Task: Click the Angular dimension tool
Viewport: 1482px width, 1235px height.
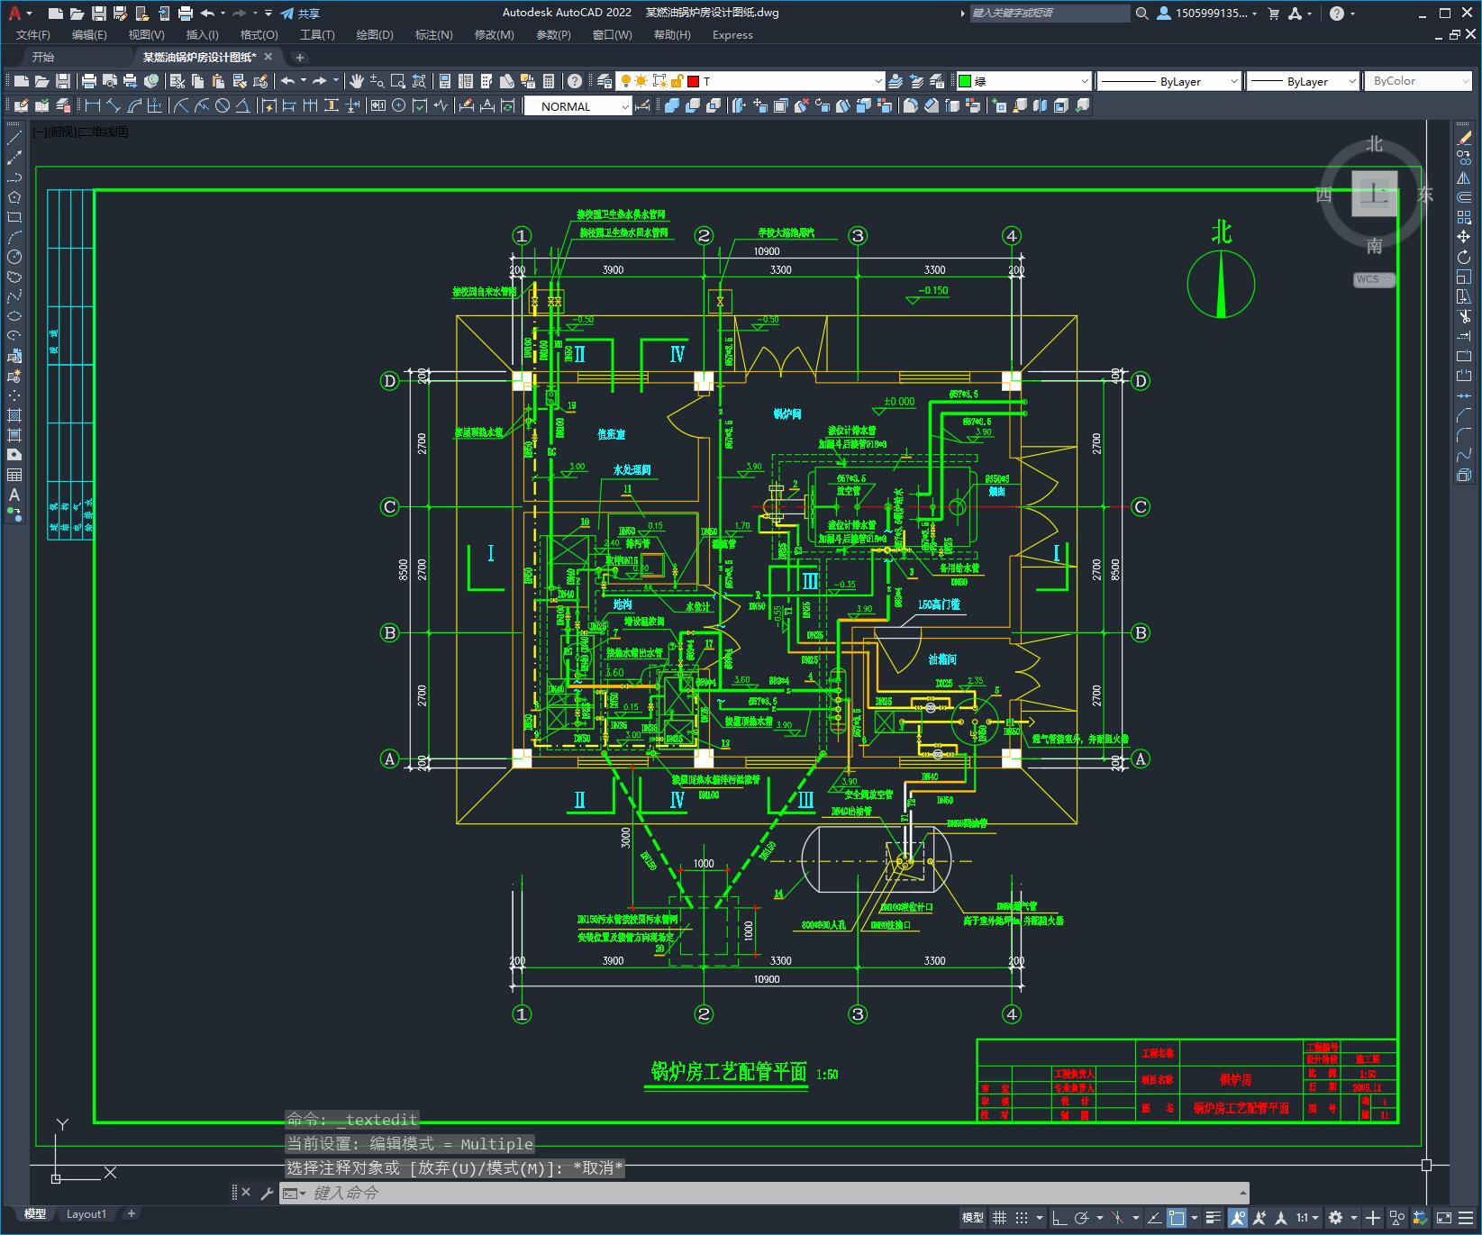Action: tap(243, 106)
